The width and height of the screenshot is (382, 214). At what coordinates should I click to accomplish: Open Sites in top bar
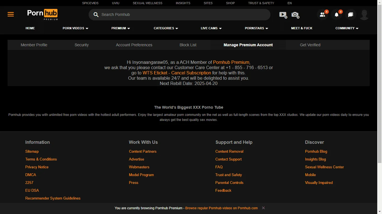pyautogui.click(x=208, y=3)
